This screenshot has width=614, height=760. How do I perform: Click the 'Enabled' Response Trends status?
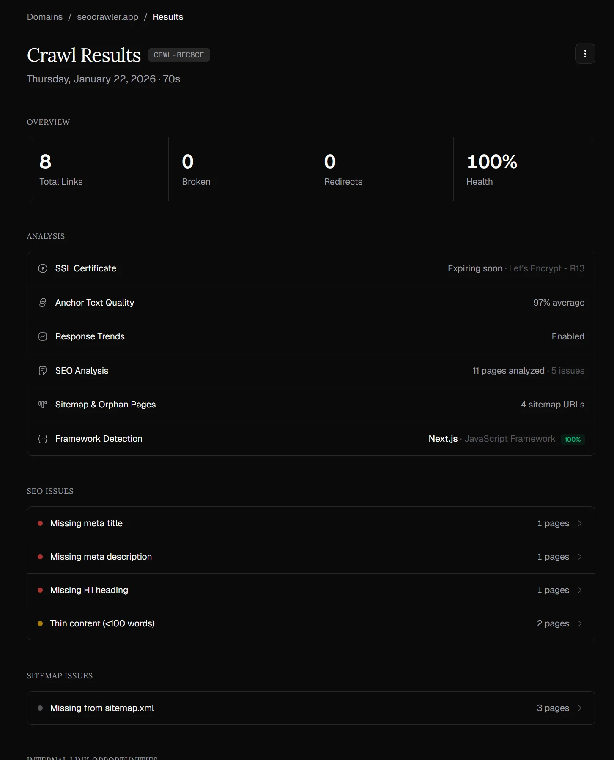tap(568, 336)
